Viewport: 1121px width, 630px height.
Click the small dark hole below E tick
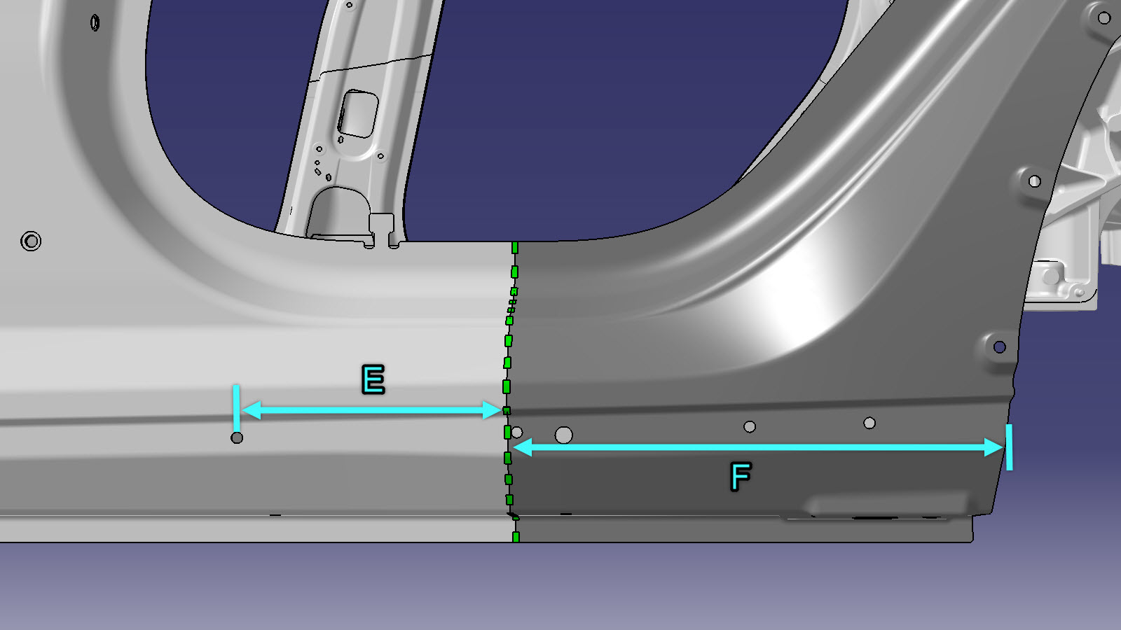point(237,437)
